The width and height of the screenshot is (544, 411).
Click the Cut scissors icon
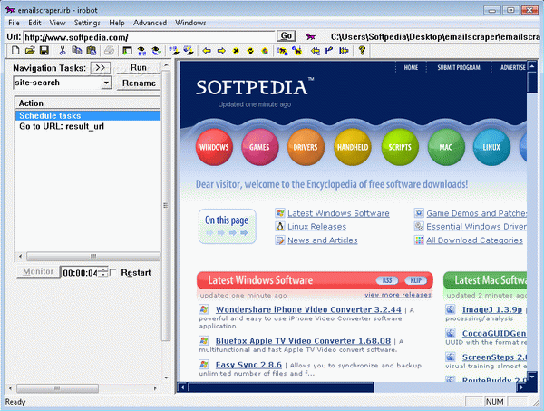point(63,51)
